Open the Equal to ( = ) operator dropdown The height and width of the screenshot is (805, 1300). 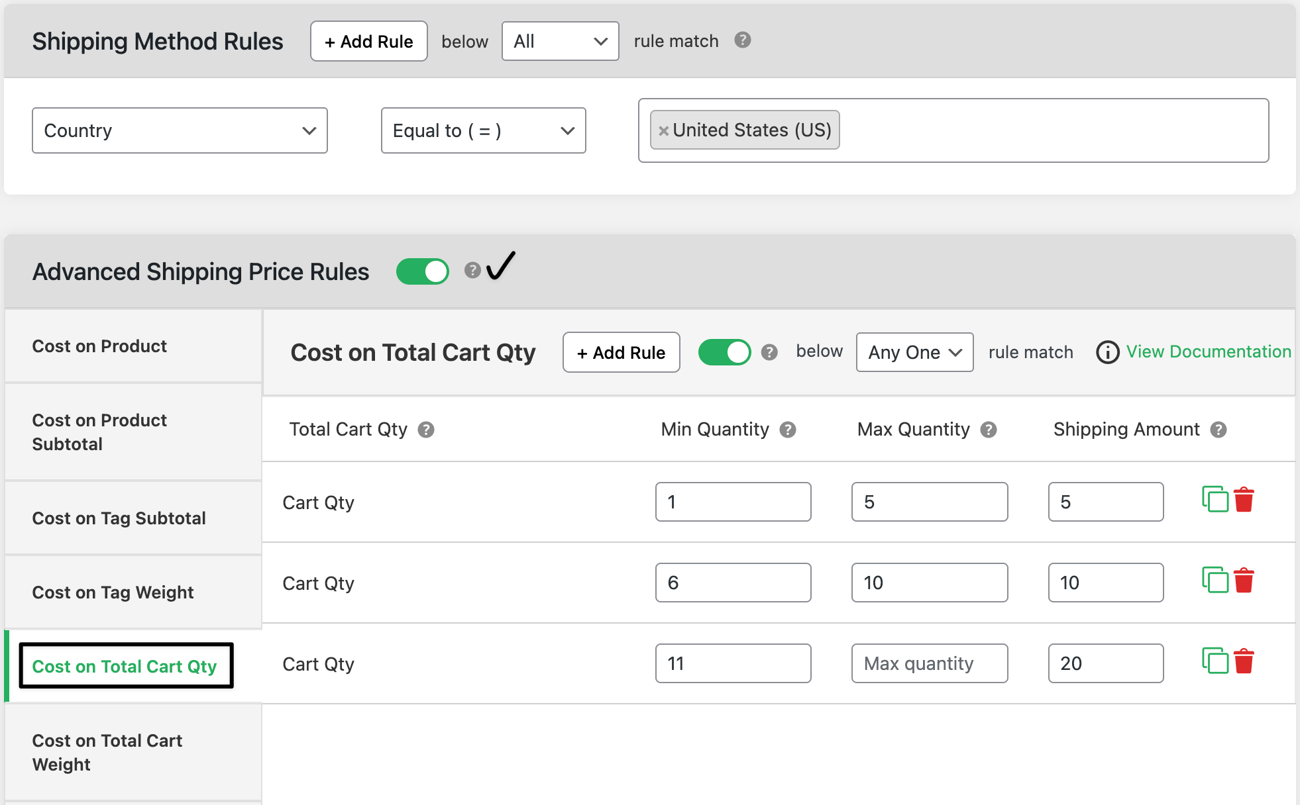click(483, 130)
